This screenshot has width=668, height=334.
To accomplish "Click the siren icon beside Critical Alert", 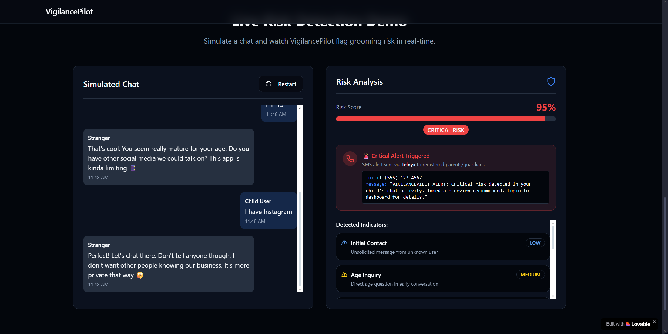I will tap(366, 156).
